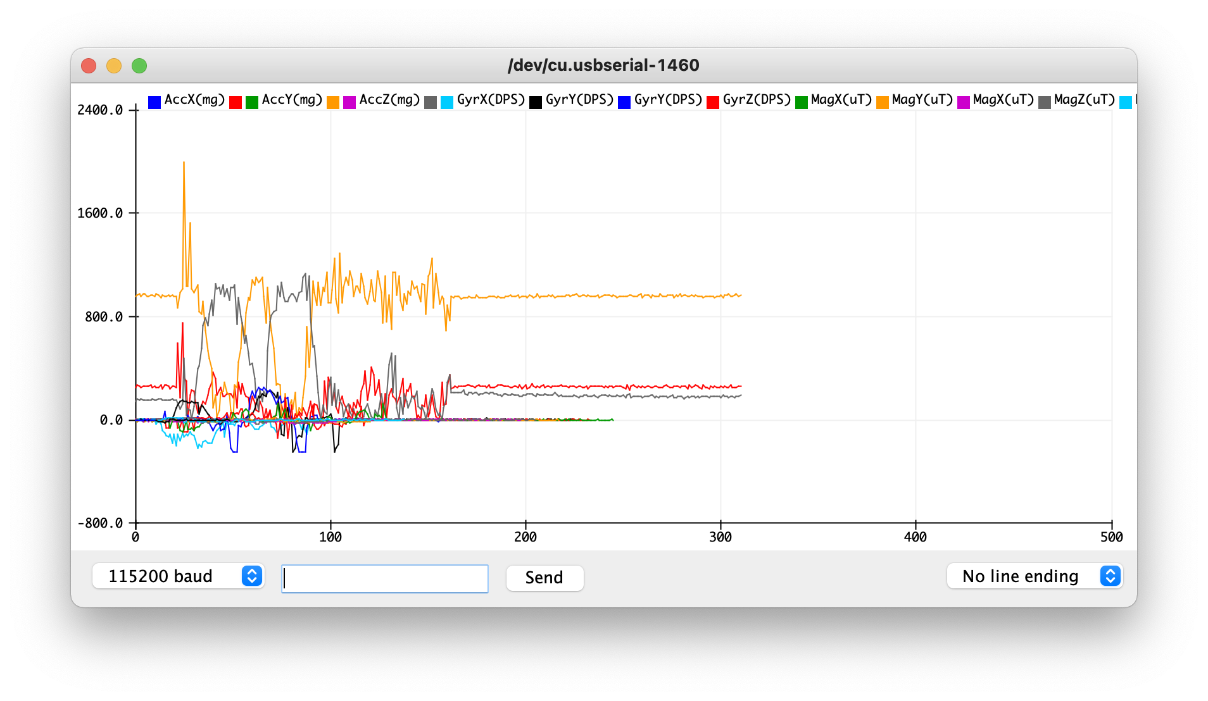Click the orange swatch right after AccY(mg)
The height and width of the screenshot is (701, 1208).
pos(333,102)
